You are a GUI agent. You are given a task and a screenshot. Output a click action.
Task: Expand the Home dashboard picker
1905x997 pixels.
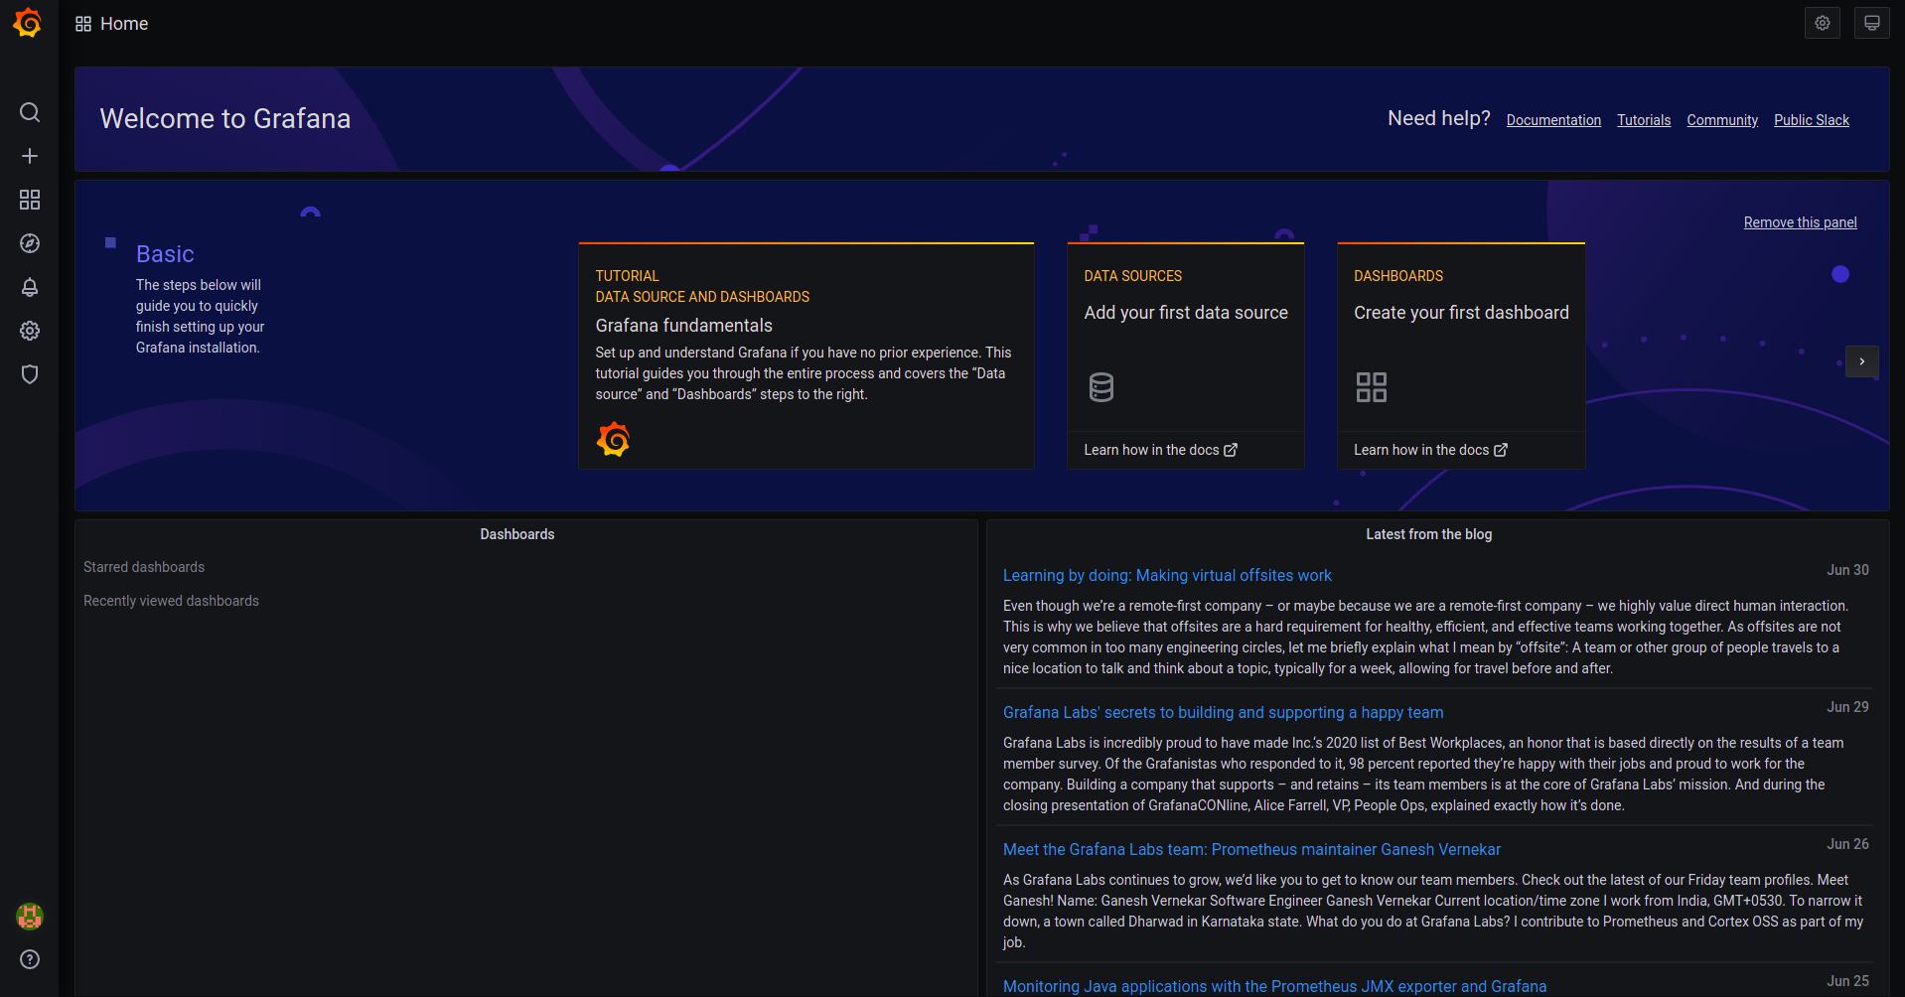[124, 24]
